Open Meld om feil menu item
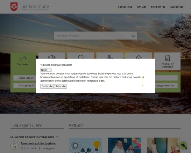The image size is (191, 153). pyautogui.click(x=158, y=7)
